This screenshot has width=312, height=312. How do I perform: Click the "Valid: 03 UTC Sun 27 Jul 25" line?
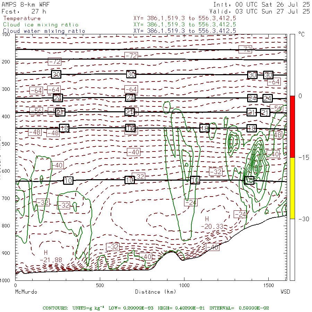[259, 11]
